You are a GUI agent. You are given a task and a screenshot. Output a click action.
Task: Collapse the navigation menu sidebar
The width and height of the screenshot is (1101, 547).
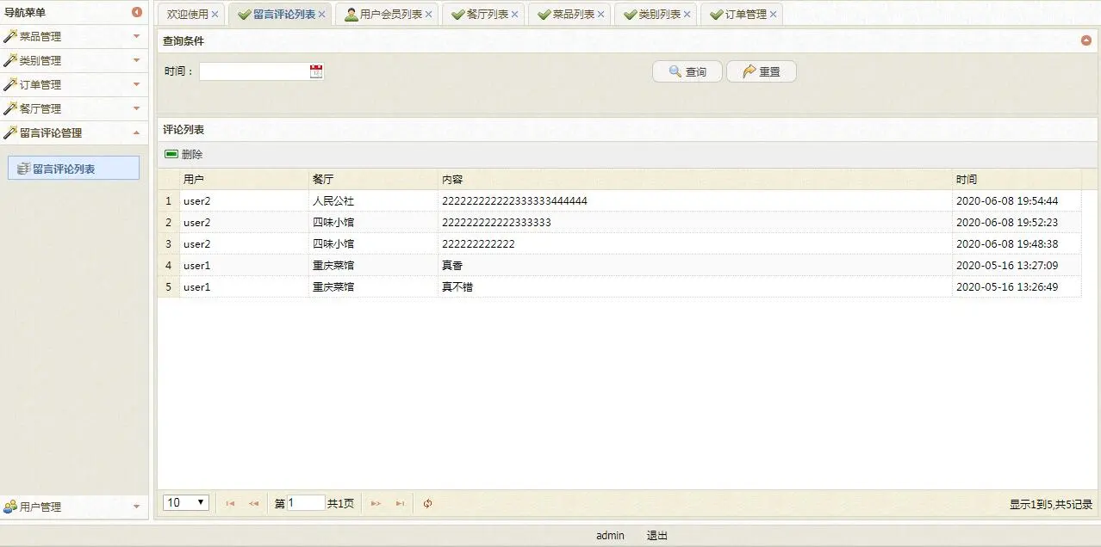click(x=137, y=12)
